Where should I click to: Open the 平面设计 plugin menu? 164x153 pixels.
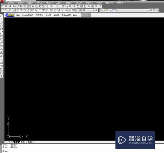tap(39, 15)
